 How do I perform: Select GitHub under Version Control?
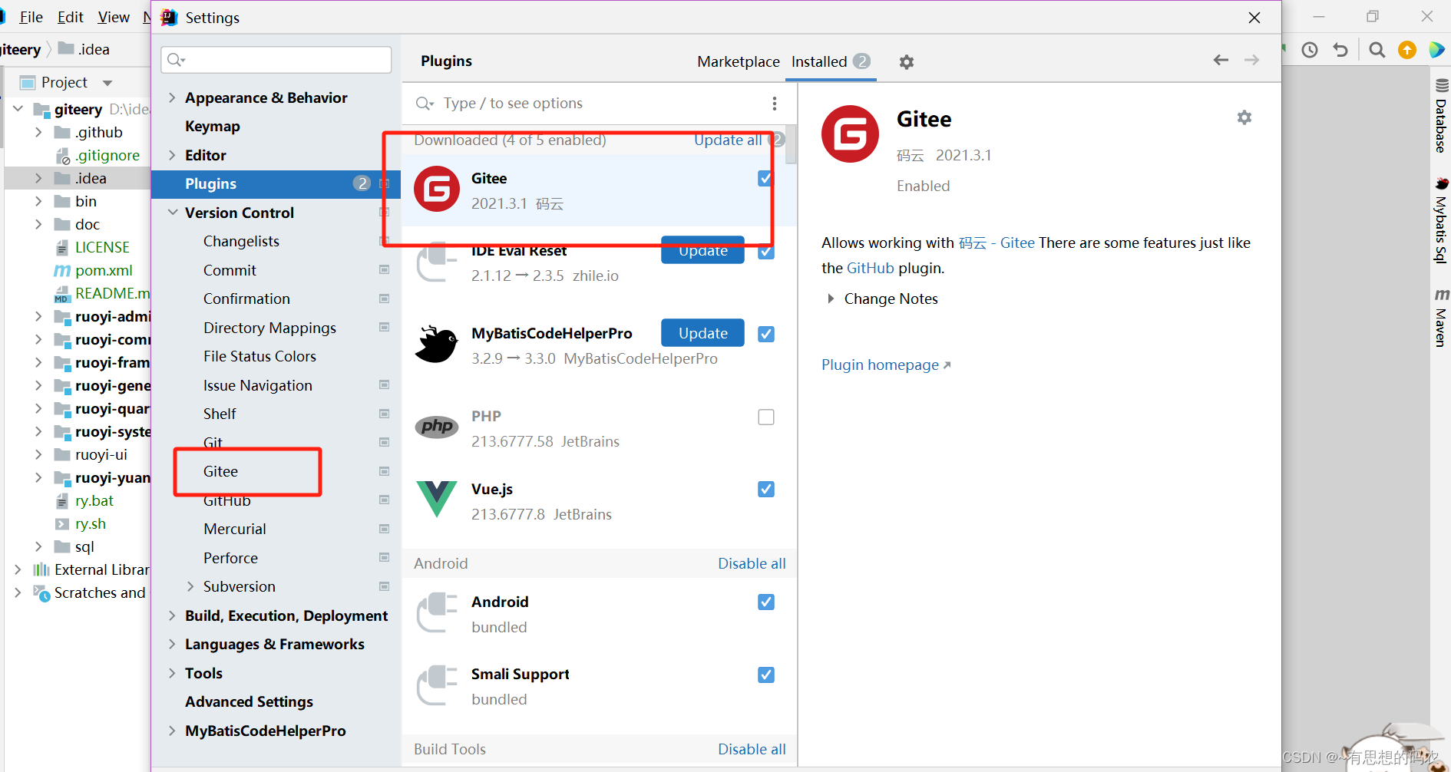(x=227, y=500)
